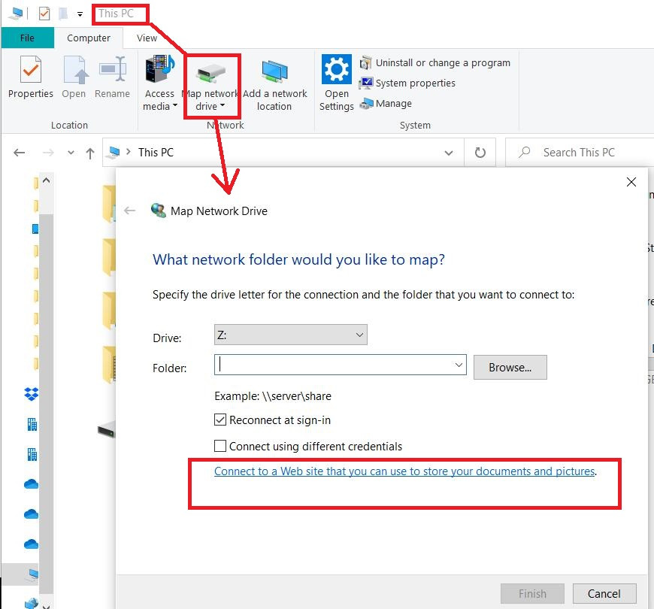Click Manage in System group
This screenshot has width=654, height=609.
click(x=386, y=103)
